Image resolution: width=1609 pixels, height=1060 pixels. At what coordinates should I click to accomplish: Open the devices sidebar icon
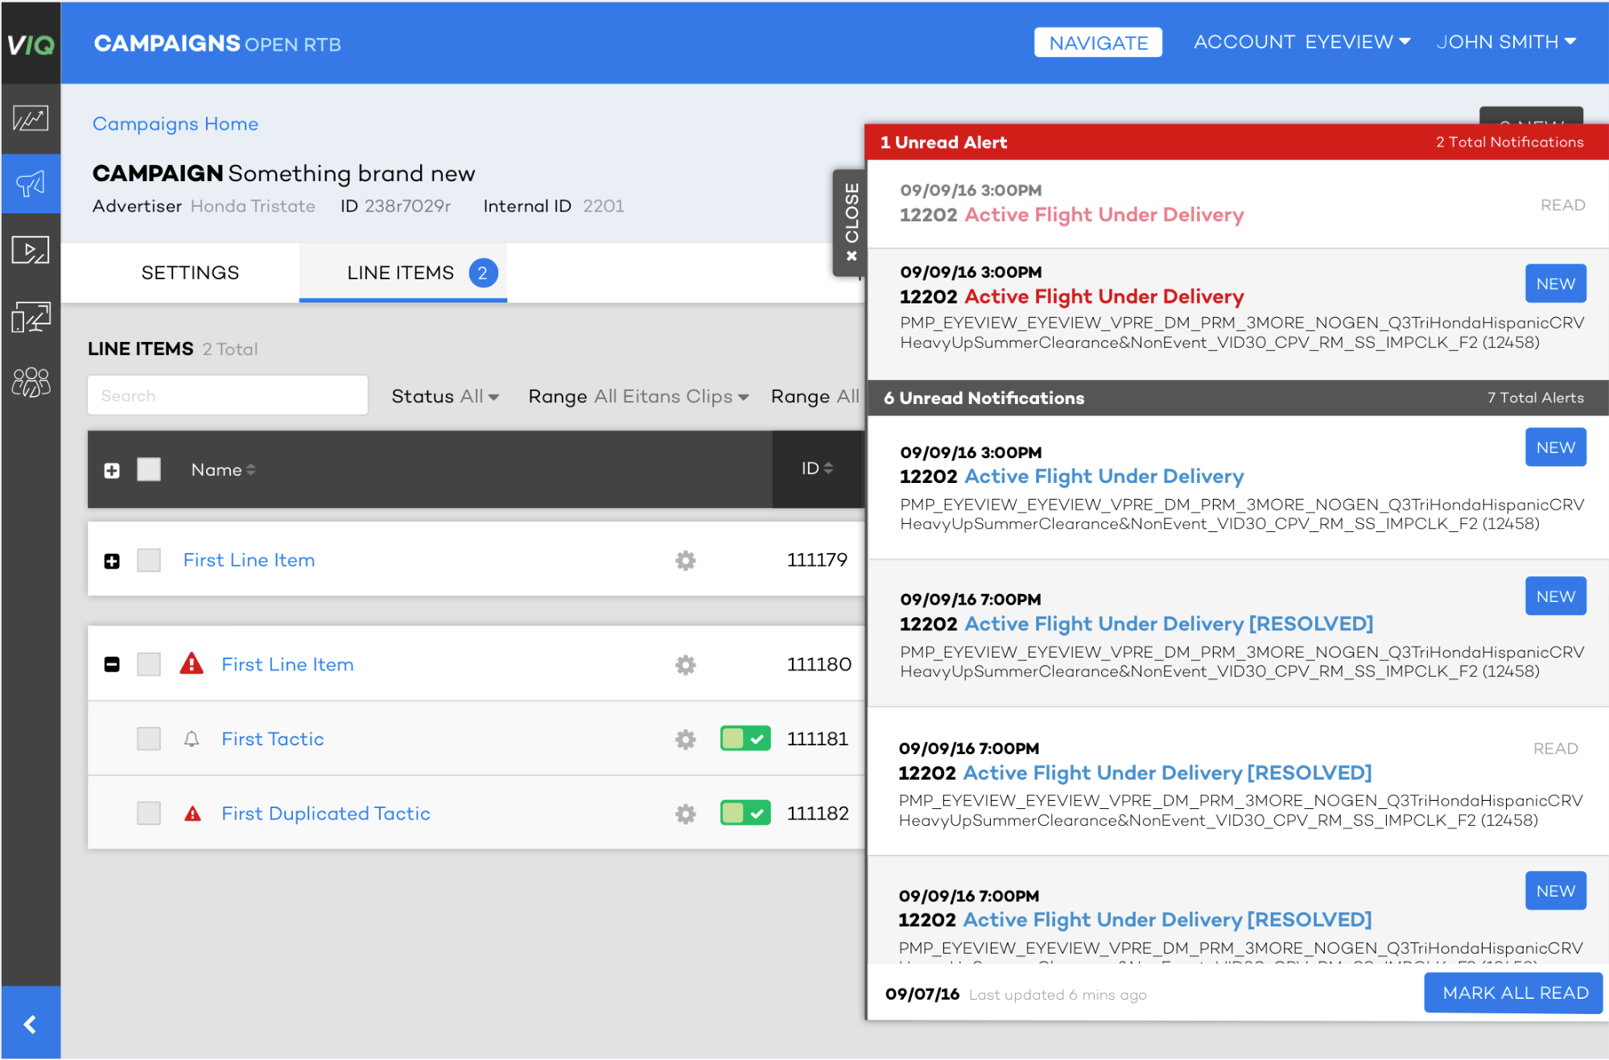[x=31, y=317]
